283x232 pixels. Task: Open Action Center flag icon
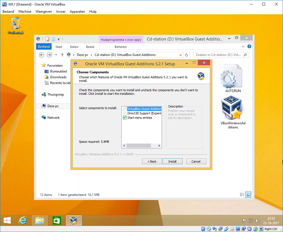point(244,220)
